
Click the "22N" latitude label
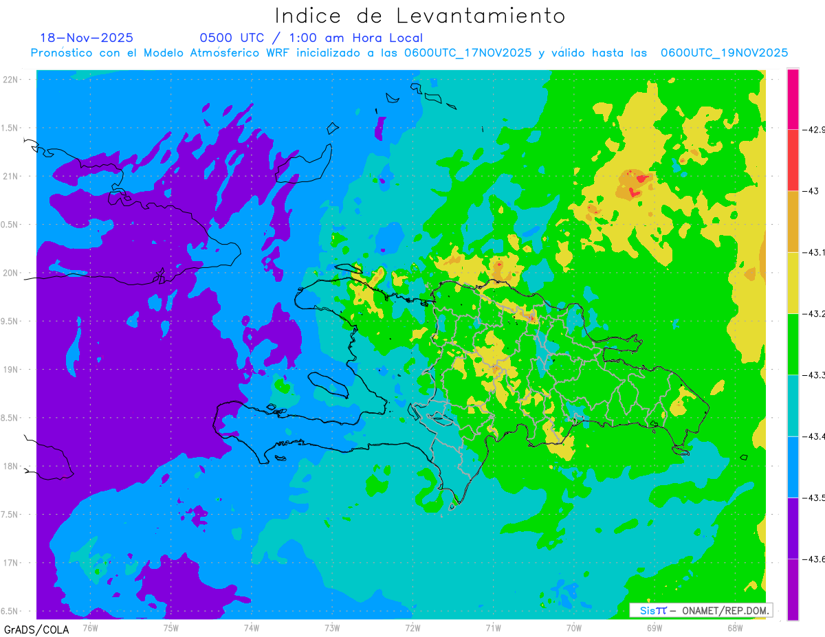[x=10, y=80]
